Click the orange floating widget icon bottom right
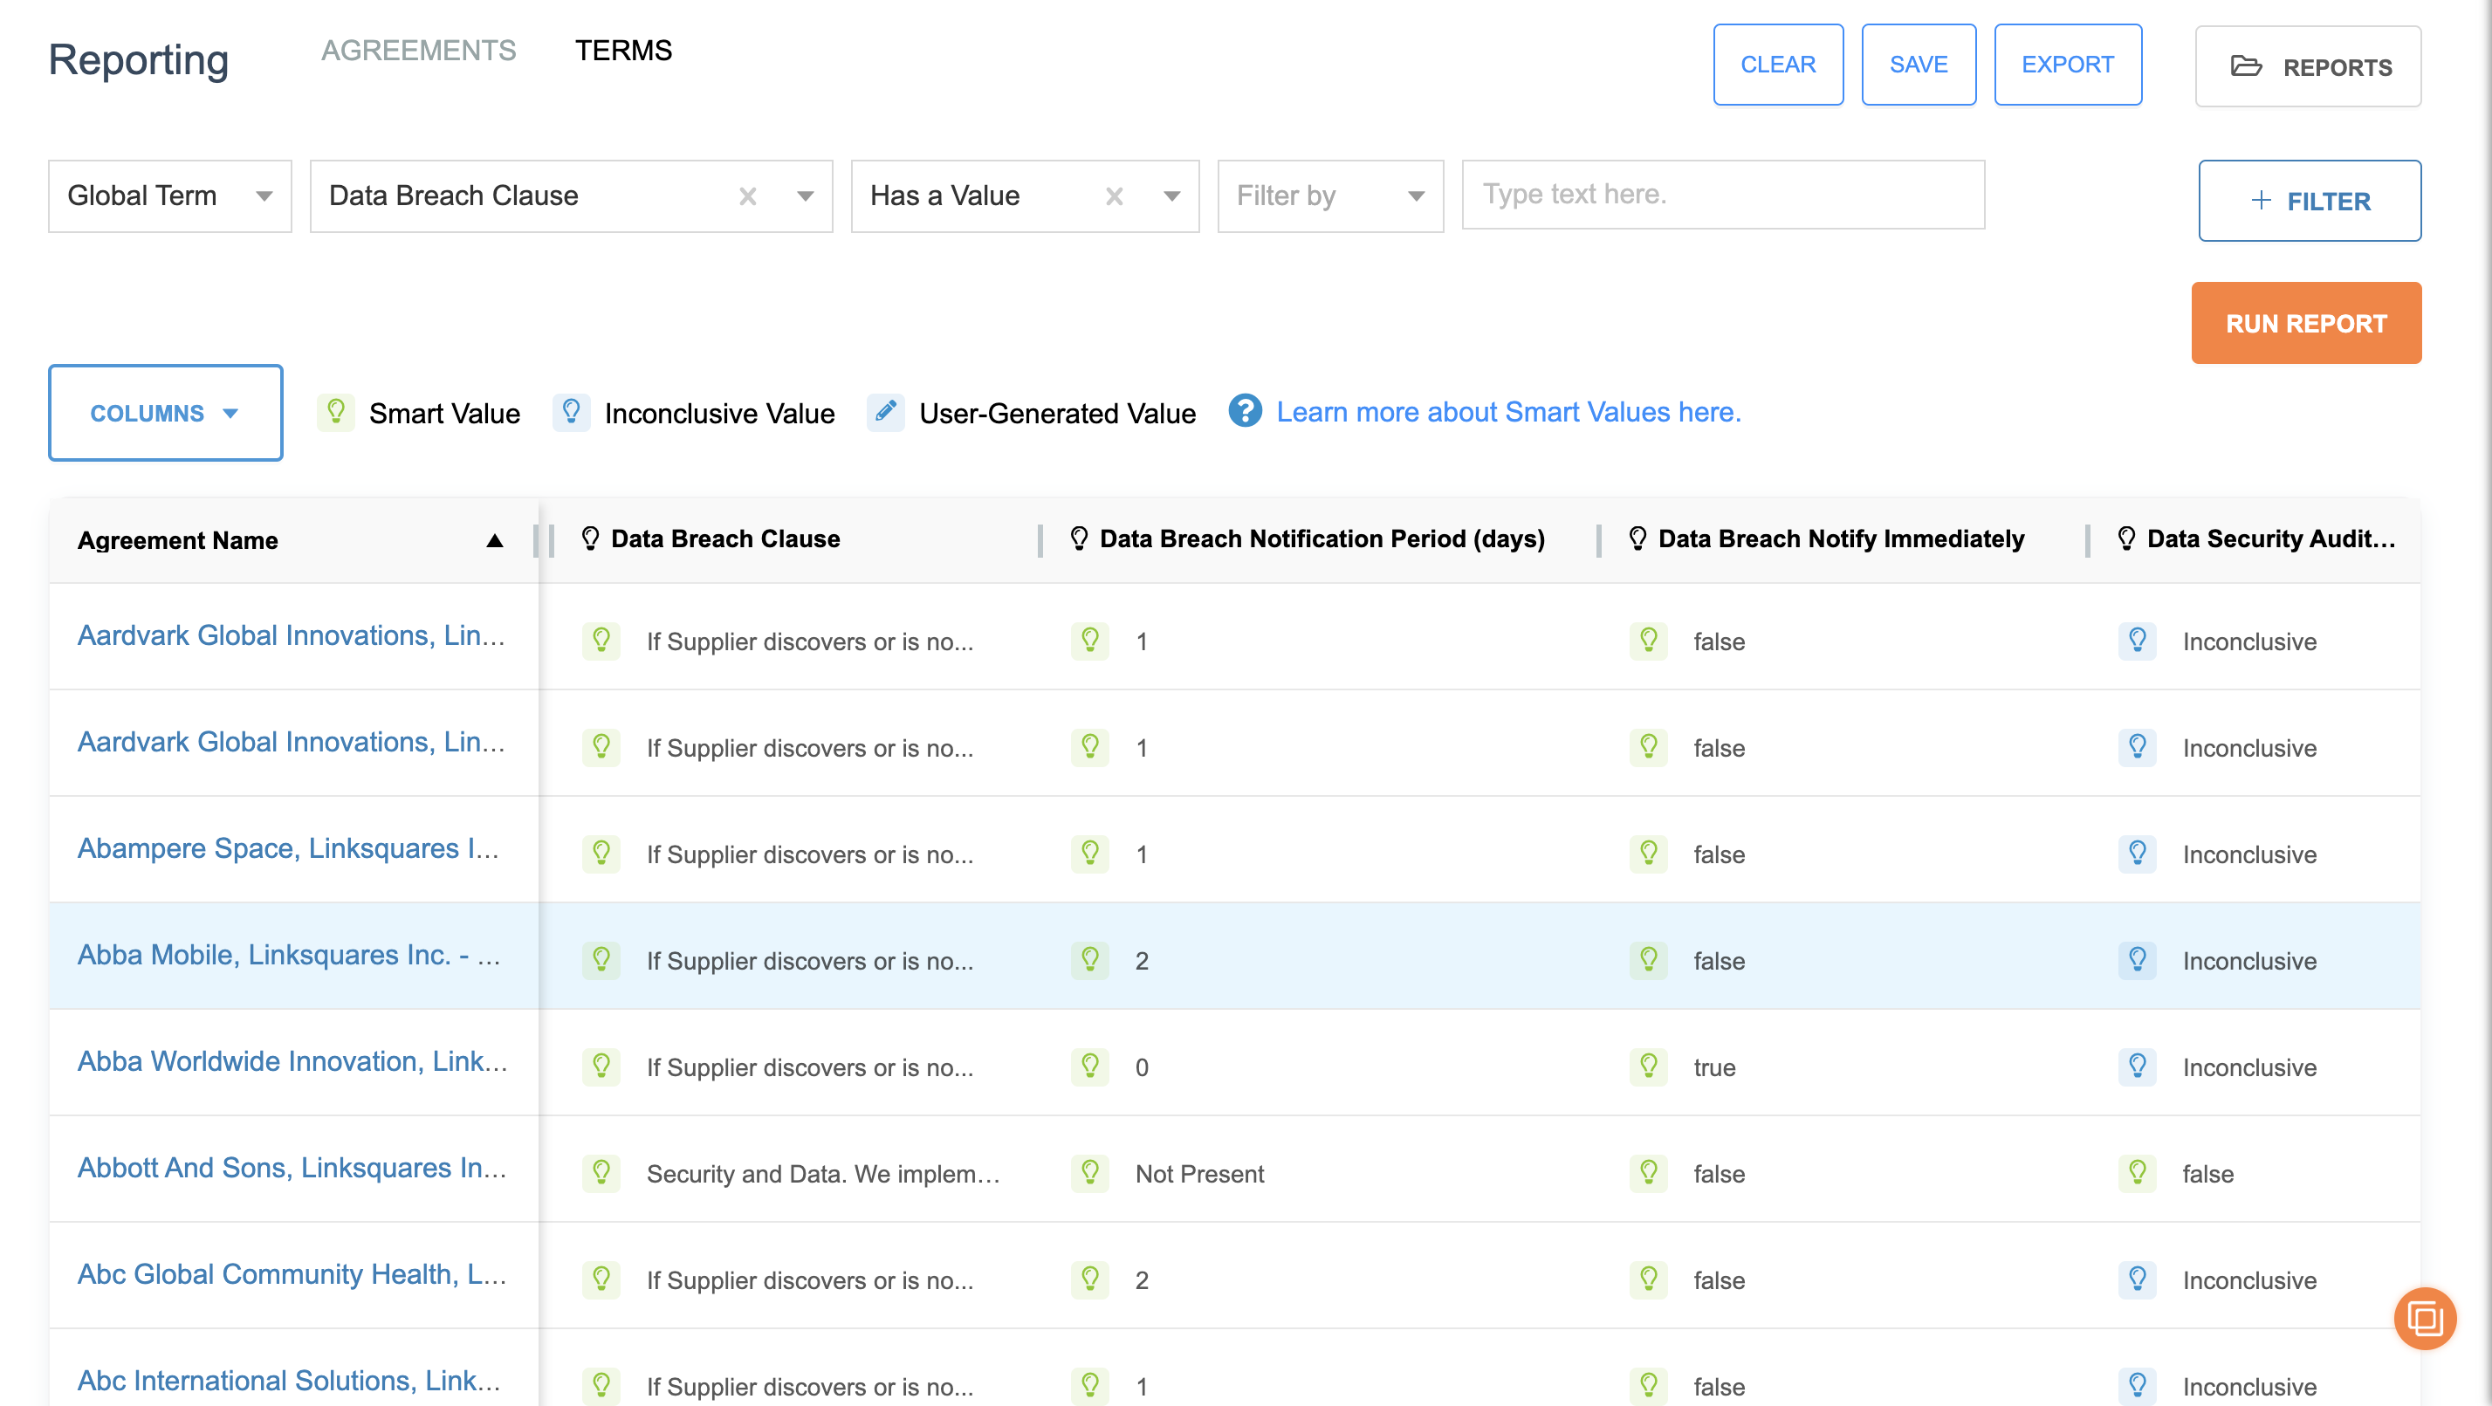 [2426, 1318]
